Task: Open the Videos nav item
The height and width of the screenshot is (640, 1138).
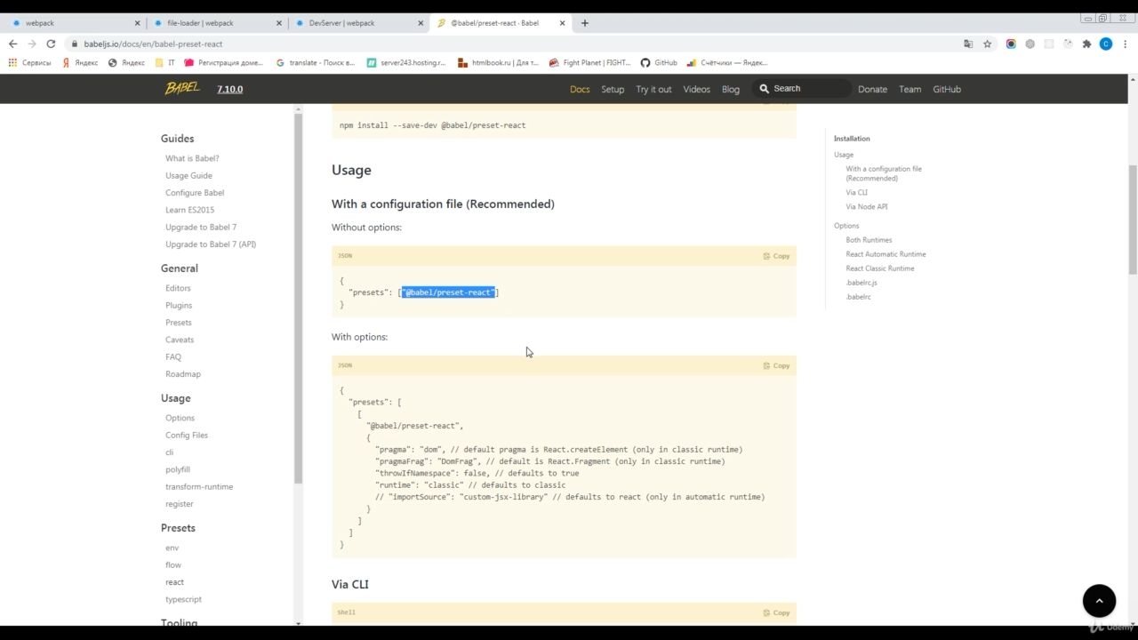Action: pos(696,89)
